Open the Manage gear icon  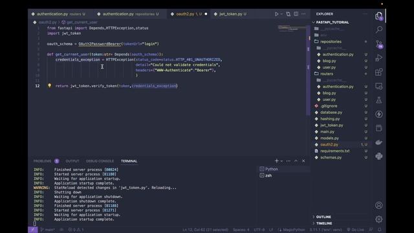point(379,219)
